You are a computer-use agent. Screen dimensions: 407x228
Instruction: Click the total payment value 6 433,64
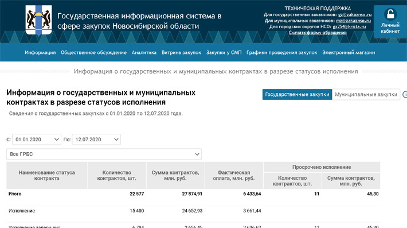point(252,194)
